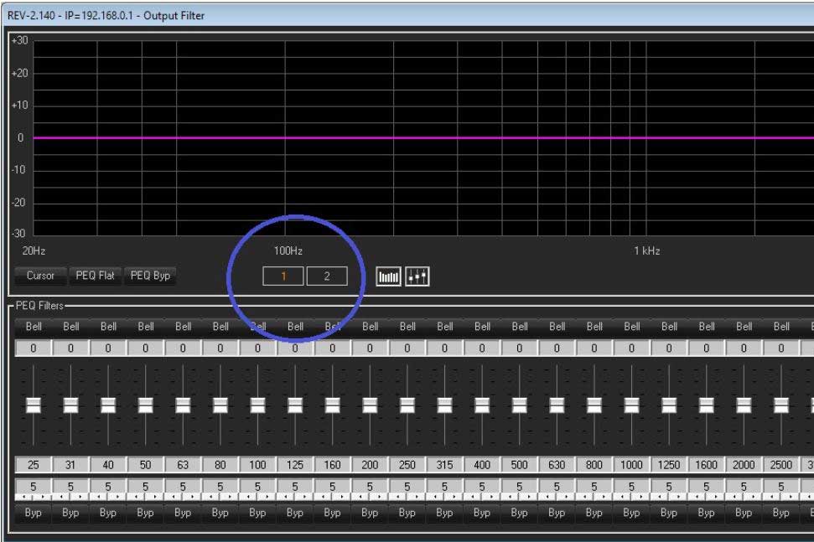The image size is (814, 542).
Task: Open Bell filter type for 200 Hz band
Action: click(x=369, y=327)
